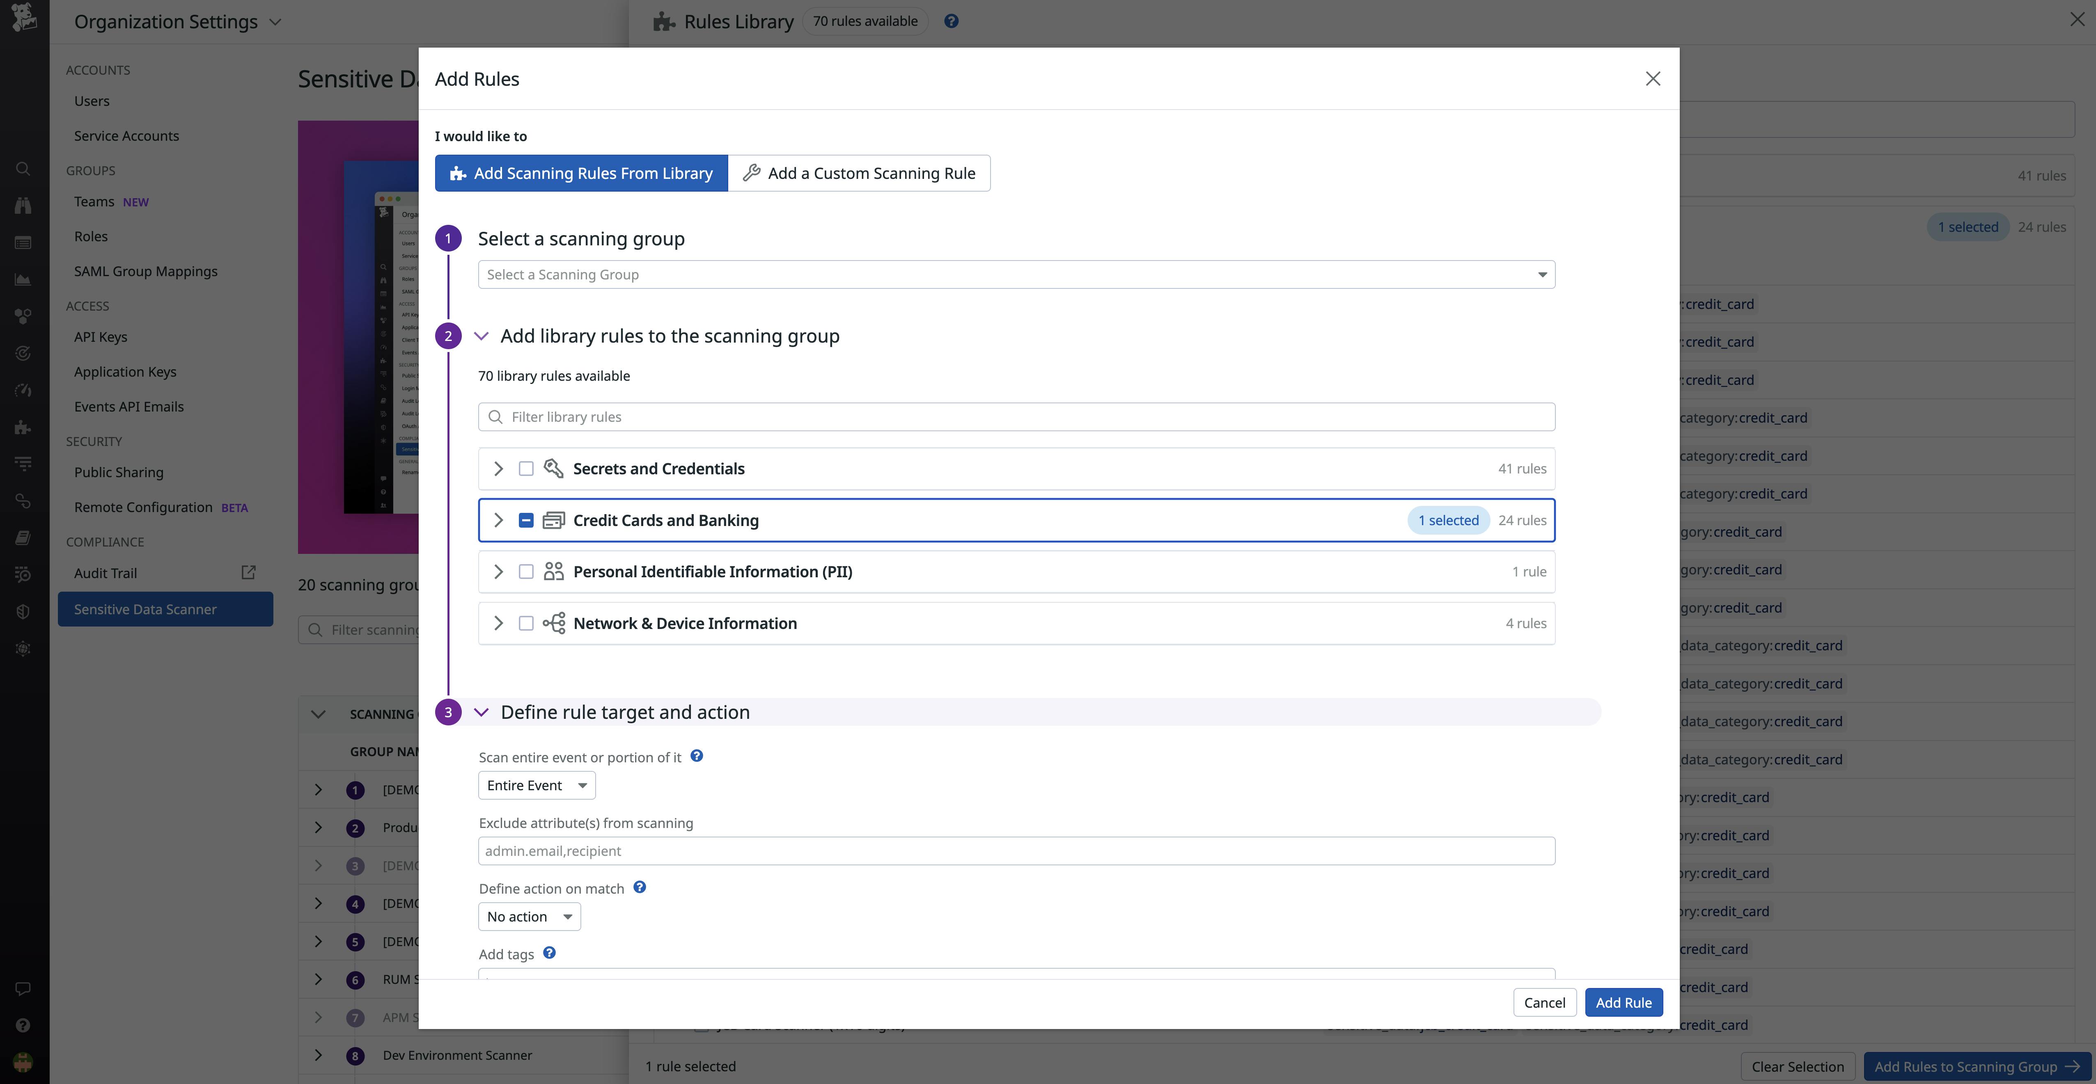Click the Filter library rules field
The width and height of the screenshot is (2096, 1084).
pyautogui.click(x=1016, y=417)
